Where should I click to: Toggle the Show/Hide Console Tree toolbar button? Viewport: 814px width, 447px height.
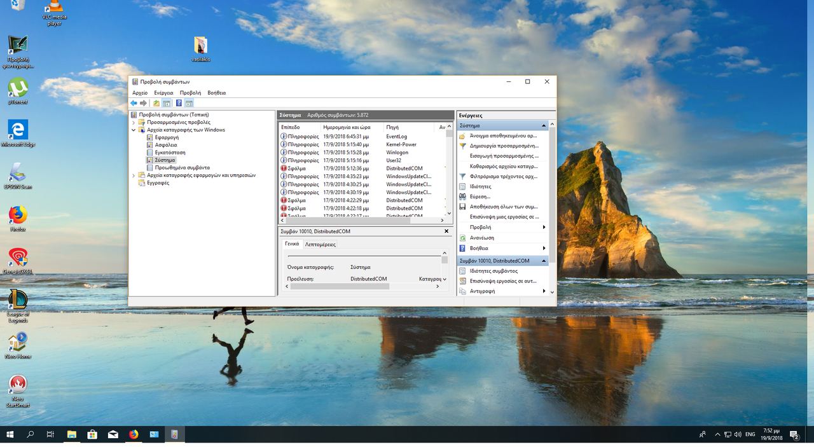pyautogui.click(x=167, y=103)
